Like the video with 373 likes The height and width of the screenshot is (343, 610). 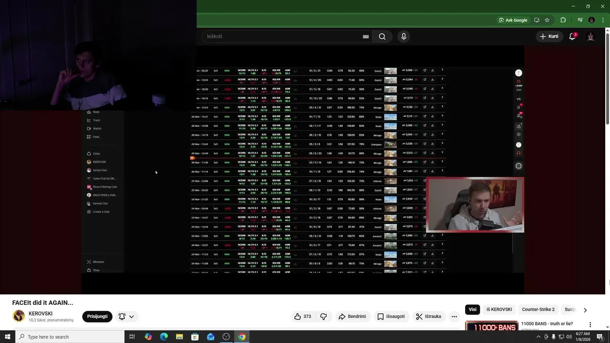[303, 316]
